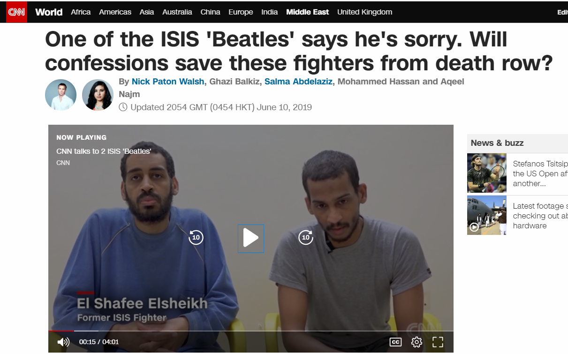The height and width of the screenshot is (354, 568).
Task: Toggle closed captions CC button
Action: pyautogui.click(x=395, y=342)
